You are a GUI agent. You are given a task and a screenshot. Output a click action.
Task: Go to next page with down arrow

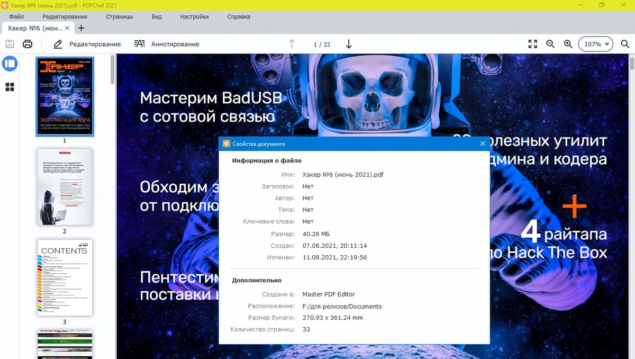[348, 44]
